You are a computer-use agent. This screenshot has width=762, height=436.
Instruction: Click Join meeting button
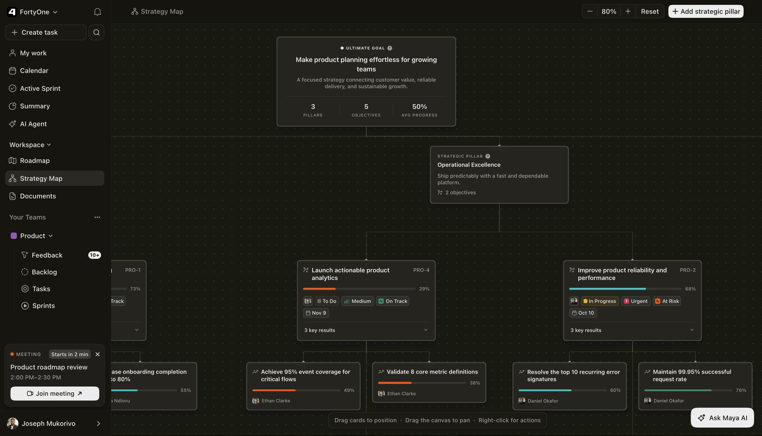(55, 393)
